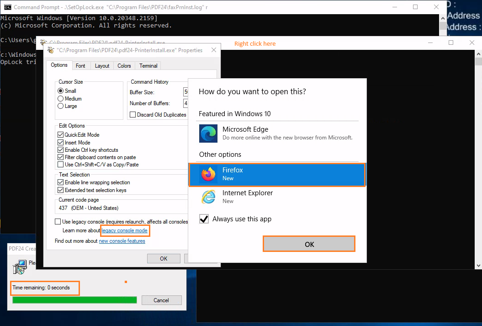Click the Command Prompt title bar icon
Screen dimensions: 482x326
(x=7, y=7)
